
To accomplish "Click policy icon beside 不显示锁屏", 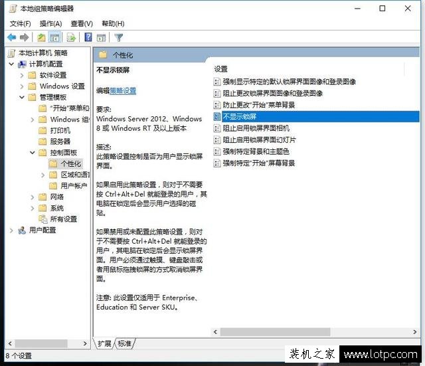I will 217,116.
